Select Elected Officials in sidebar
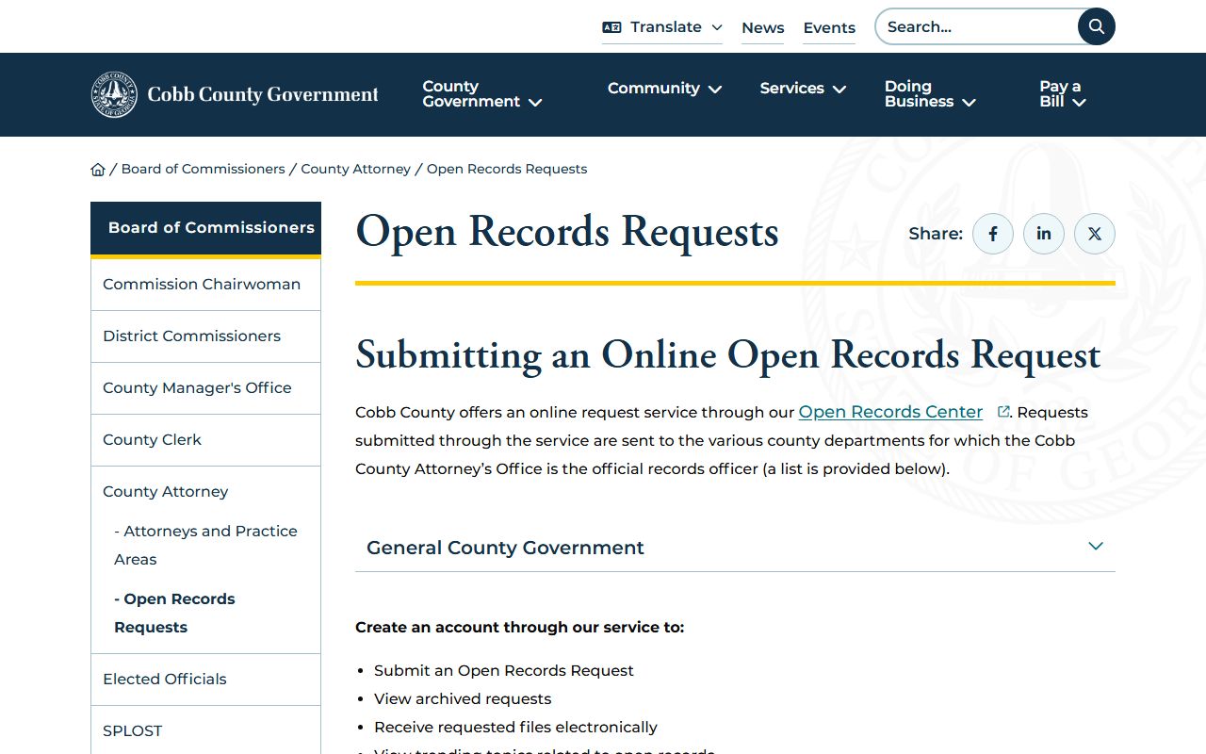The width and height of the screenshot is (1206, 754). tap(205, 679)
